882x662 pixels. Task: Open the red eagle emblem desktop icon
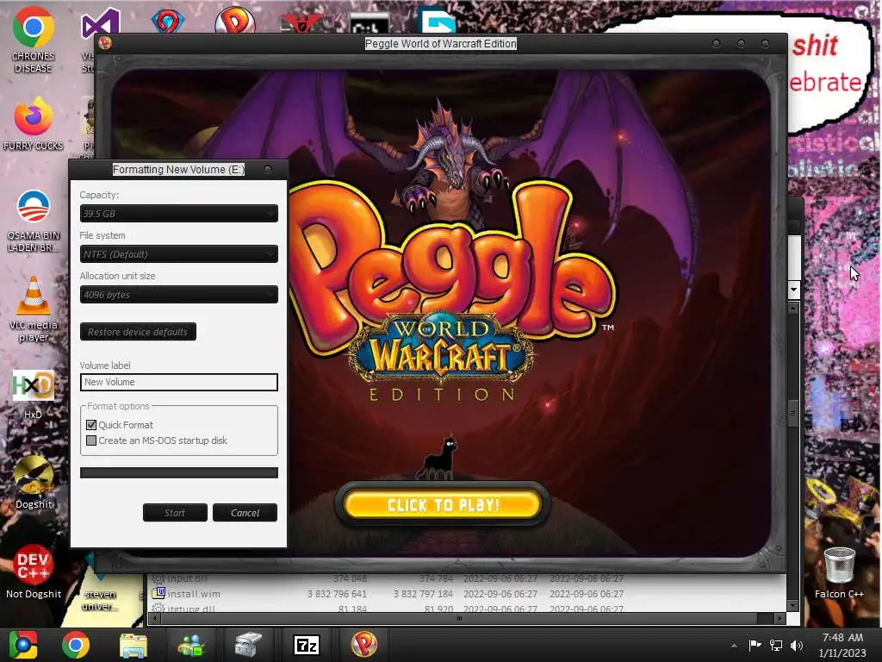coord(301,22)
